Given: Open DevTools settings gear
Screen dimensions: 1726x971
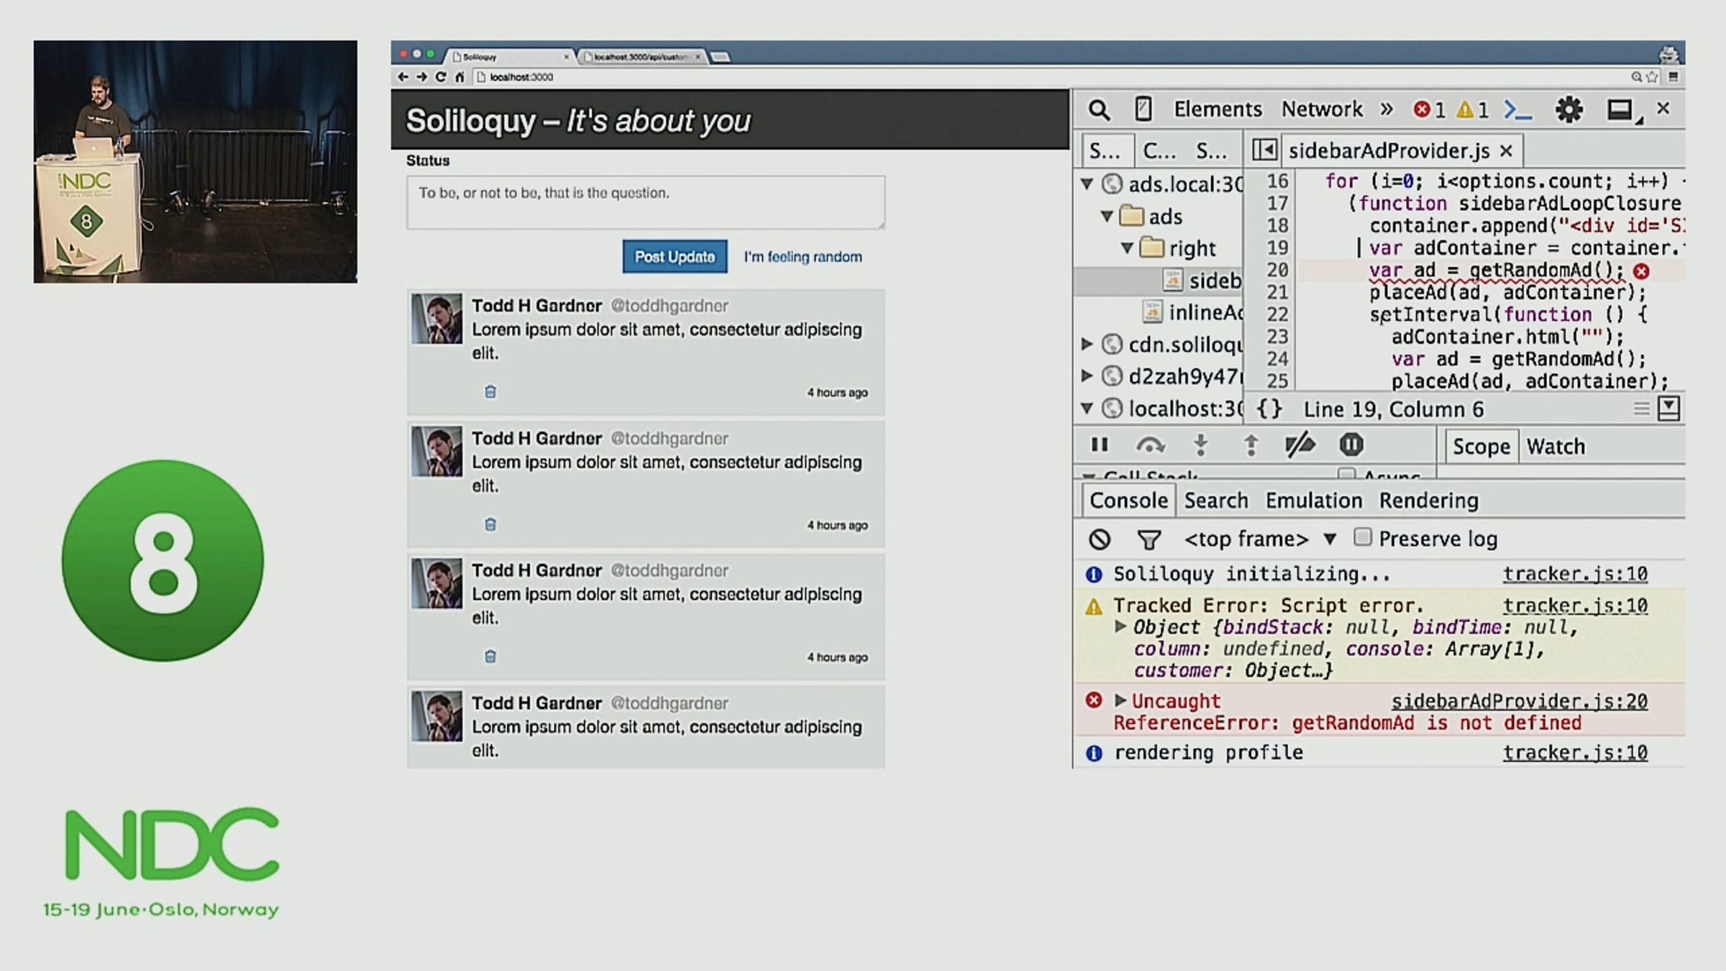Looking at the screenshot, I should [1569, 110].
